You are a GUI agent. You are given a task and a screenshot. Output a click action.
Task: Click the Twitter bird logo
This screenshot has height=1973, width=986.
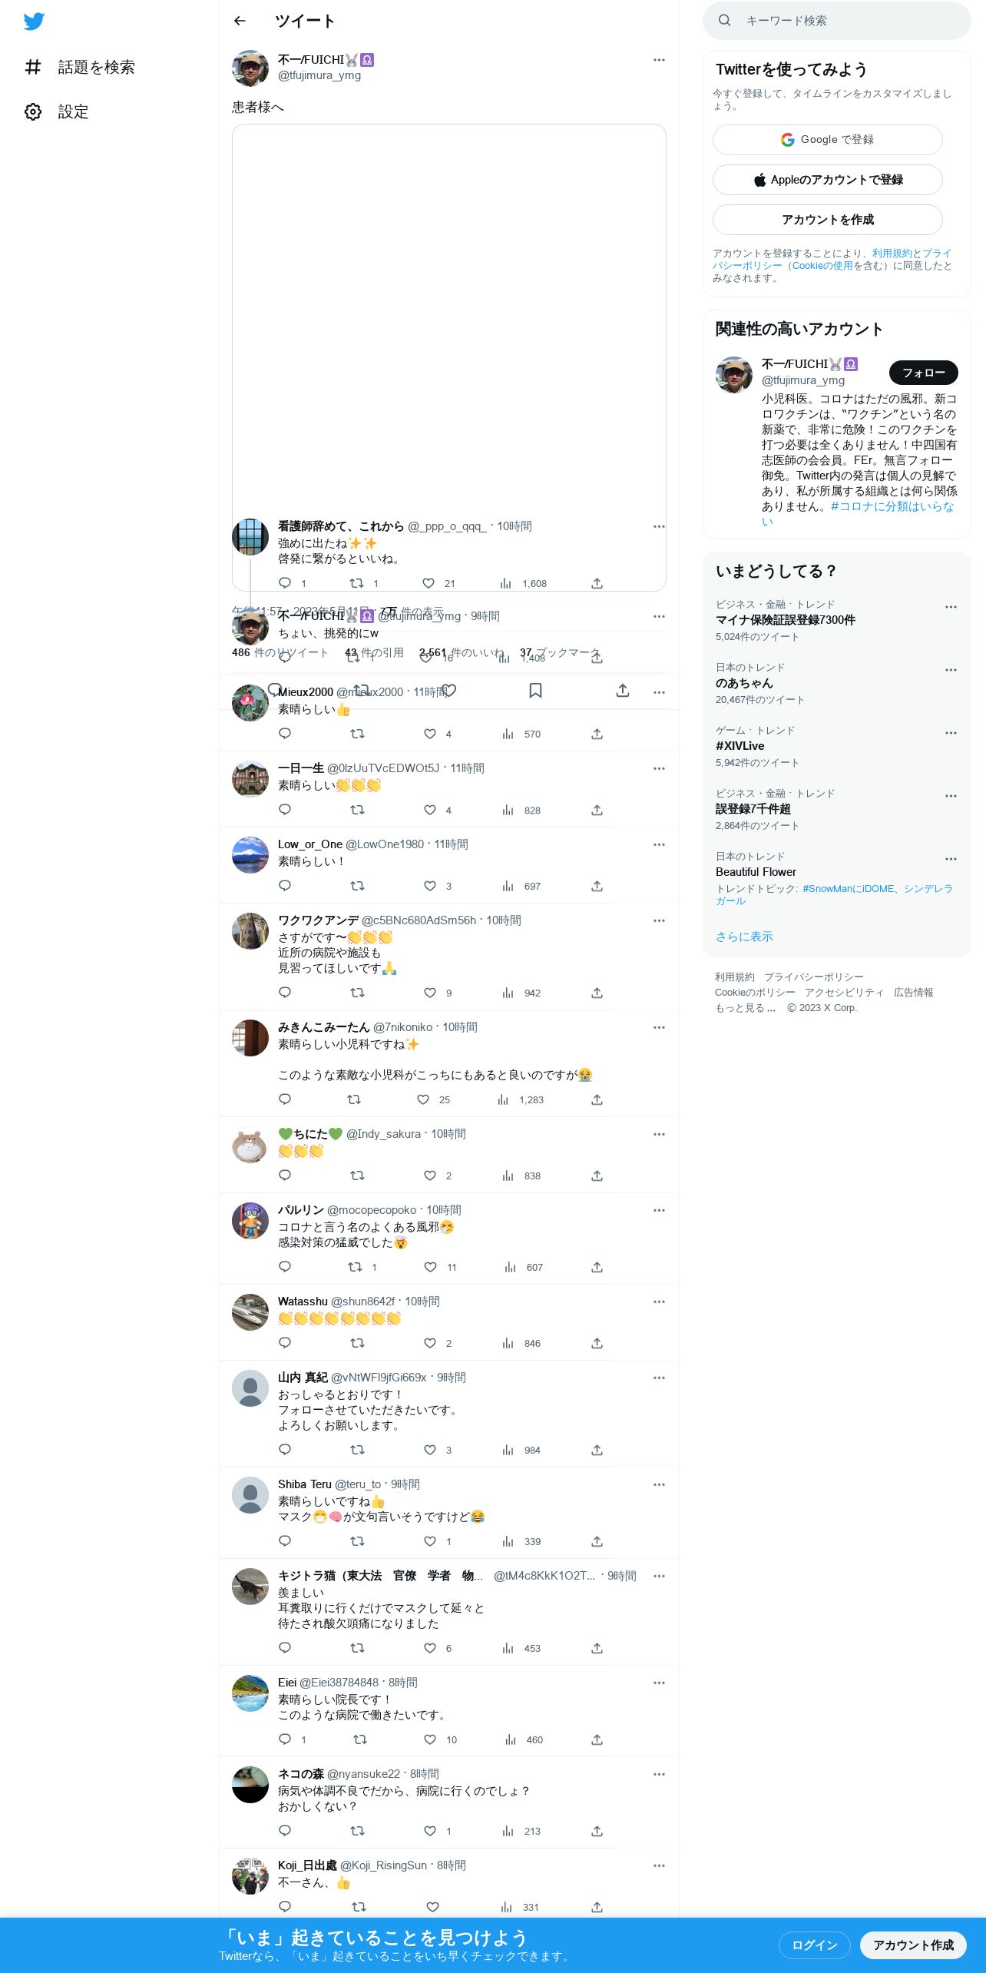pyautogui.click(x=34, y=22)
